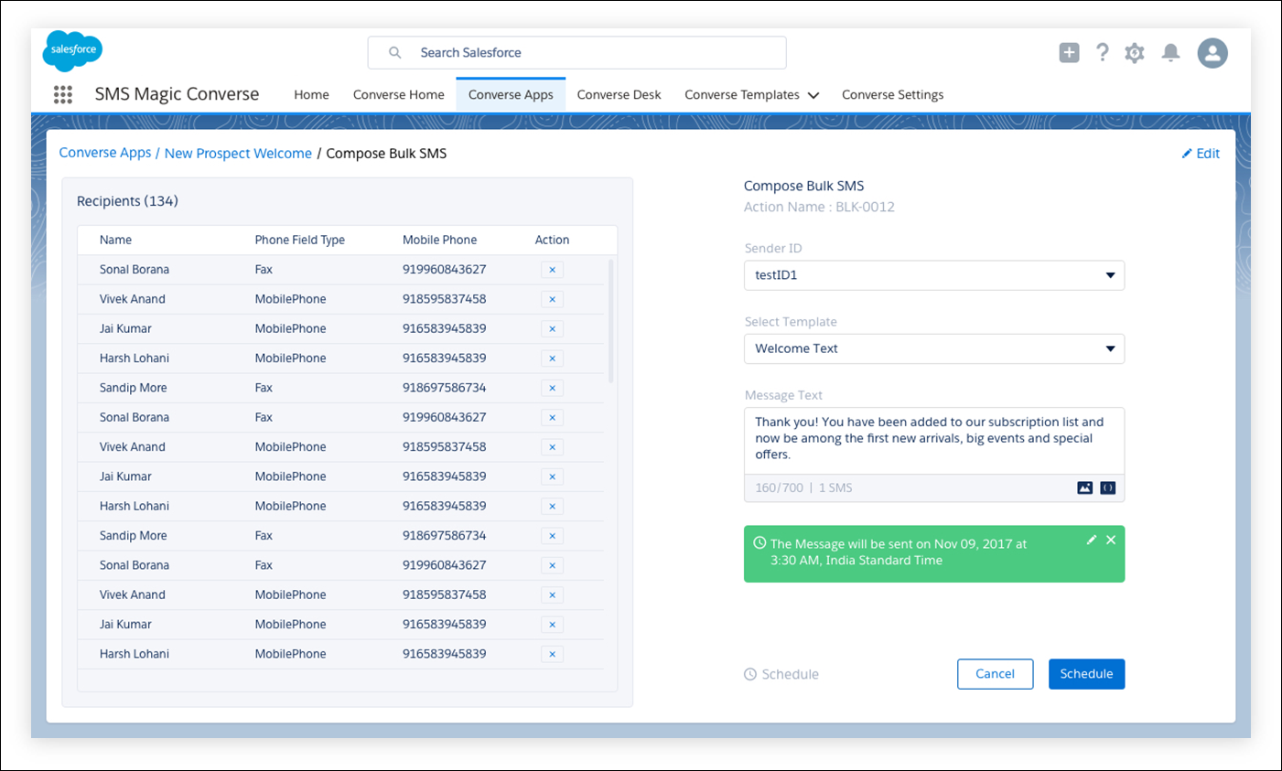This screenshot has width=1282, height=771.
Task: Open the Notifications bell
Action: click(x=1170, y=53)
